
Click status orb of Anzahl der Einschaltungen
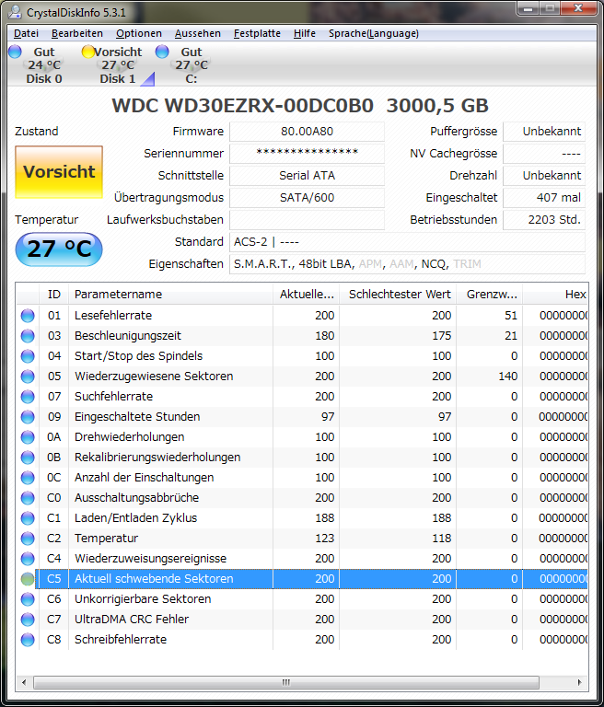point(28,478)
